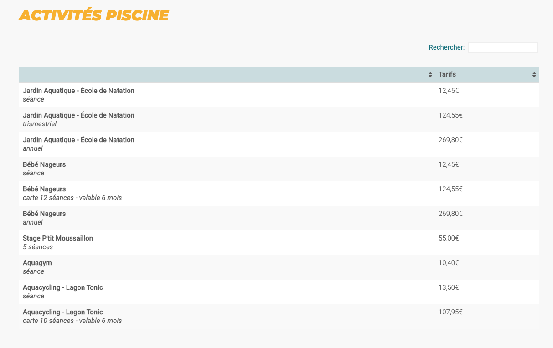Click the Rechercher search input field
Image resolution: width=553 pixels, height=348 pixels.
(x=502, y=47)
